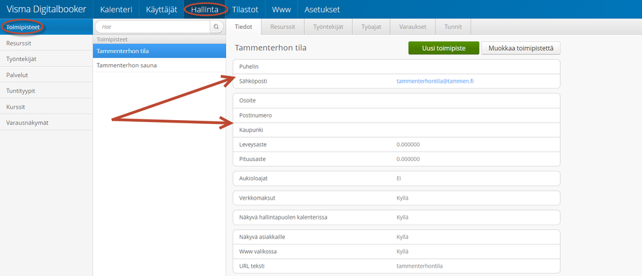Open the Kalenteri menu
The image size is (642, 276).
pos(116,10)
